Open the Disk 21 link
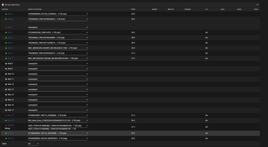Image resolution: width=268 pixels, height=147 pixels. [x=11, y=133]
